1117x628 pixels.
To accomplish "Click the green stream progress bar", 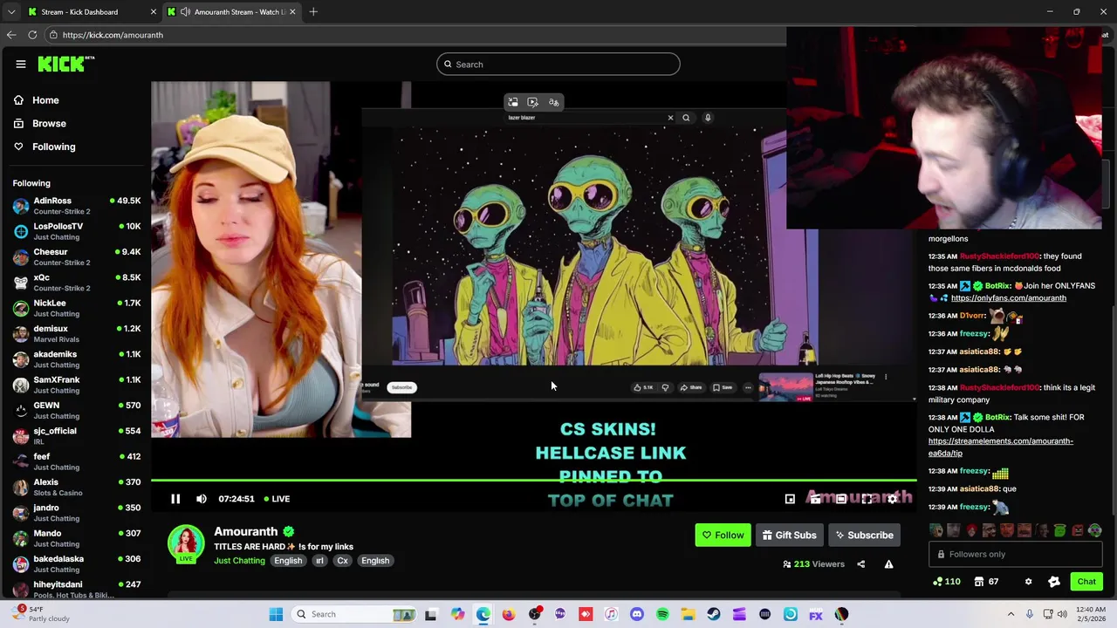I will 533,480.
